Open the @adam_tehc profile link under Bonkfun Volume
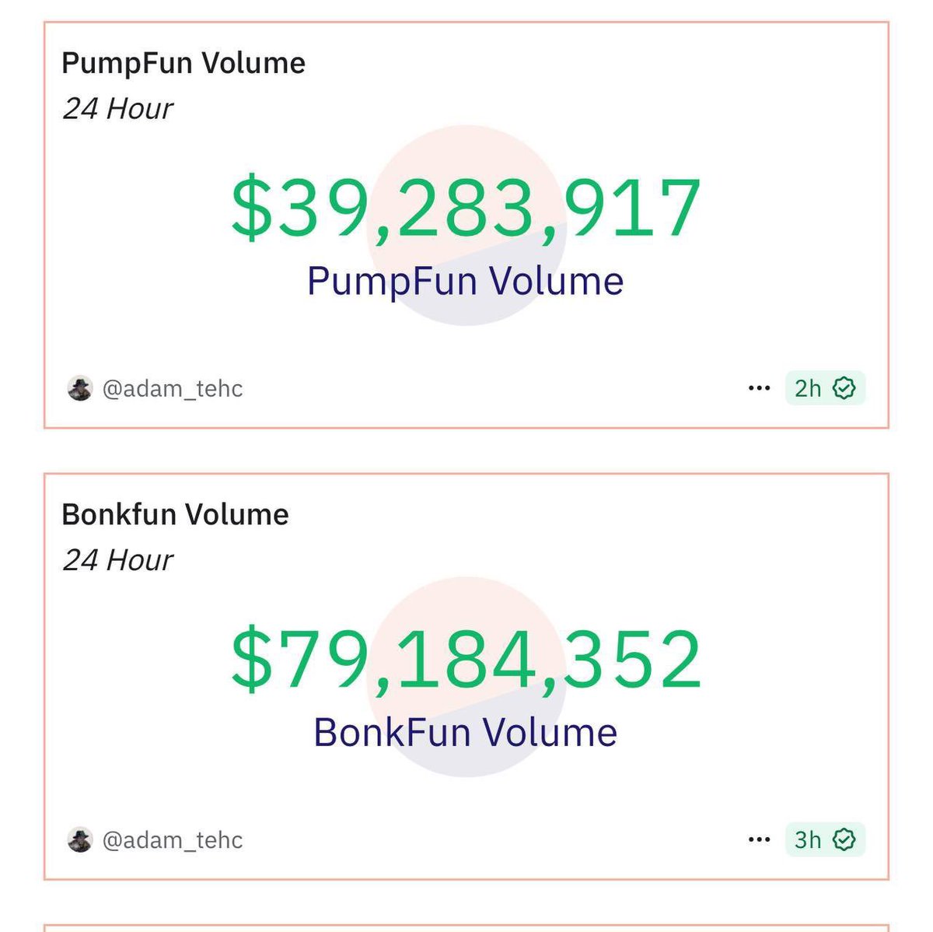 (173, 840)
